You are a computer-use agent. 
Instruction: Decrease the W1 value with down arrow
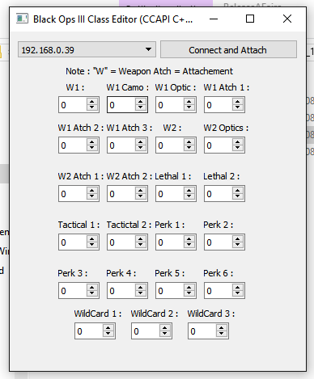coord(92,107)
